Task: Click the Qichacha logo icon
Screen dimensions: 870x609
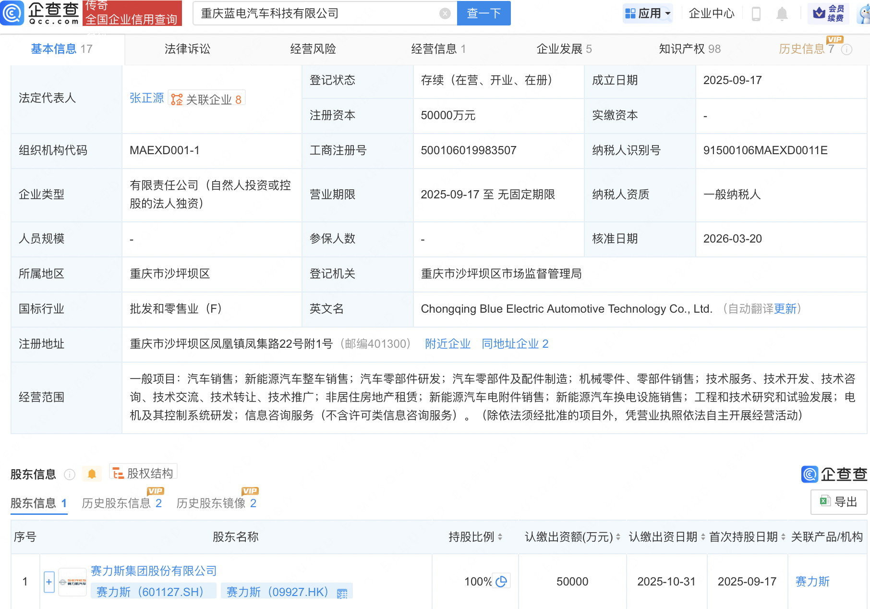Action: pos(12,13)
